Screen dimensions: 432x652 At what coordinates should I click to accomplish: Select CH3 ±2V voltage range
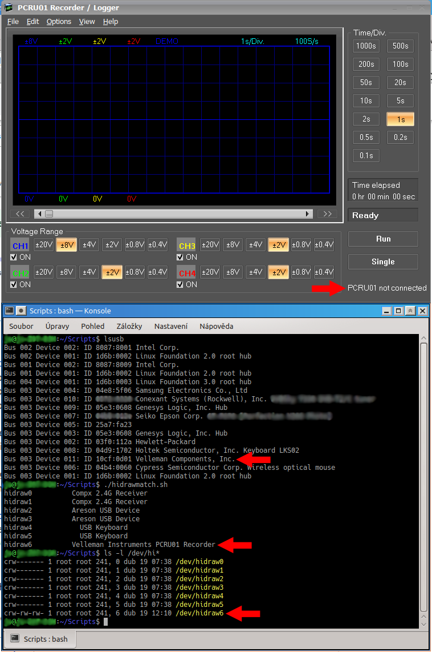click(279, 245)
